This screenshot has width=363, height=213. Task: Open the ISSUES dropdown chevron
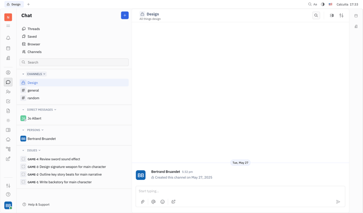39,150
